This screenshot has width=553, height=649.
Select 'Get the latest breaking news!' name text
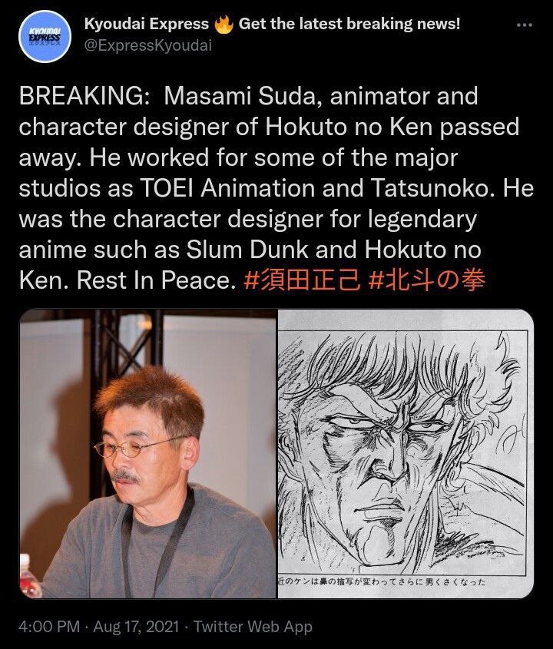[349, 24]
